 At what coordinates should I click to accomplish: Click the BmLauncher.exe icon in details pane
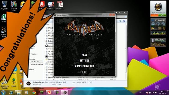(29, 83)
